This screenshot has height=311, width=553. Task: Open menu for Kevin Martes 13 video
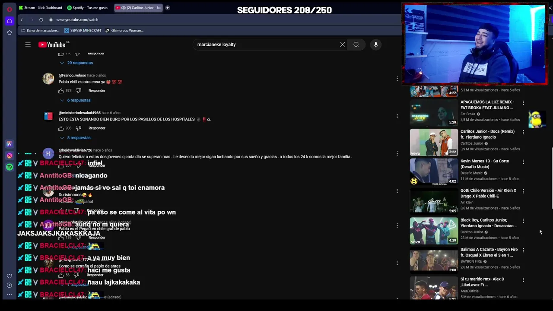[x=523, y=162]
